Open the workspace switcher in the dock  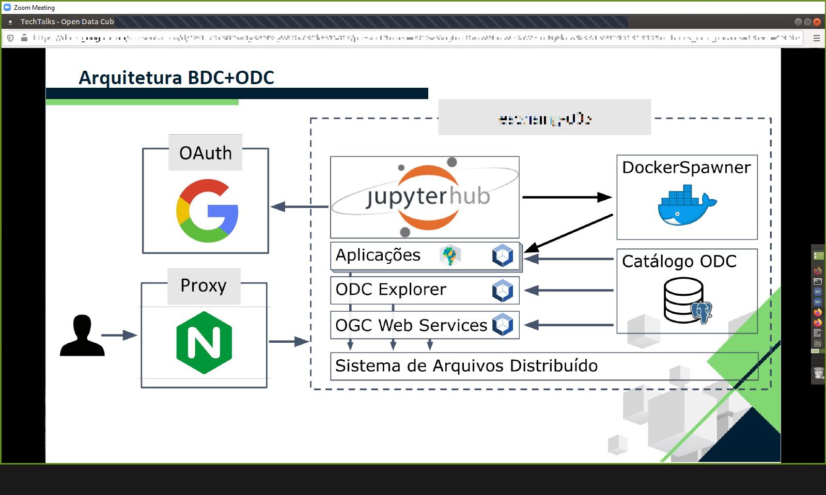(x=818, y=256)
